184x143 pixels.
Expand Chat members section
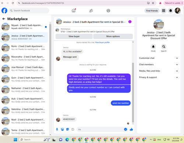[159, 64]
